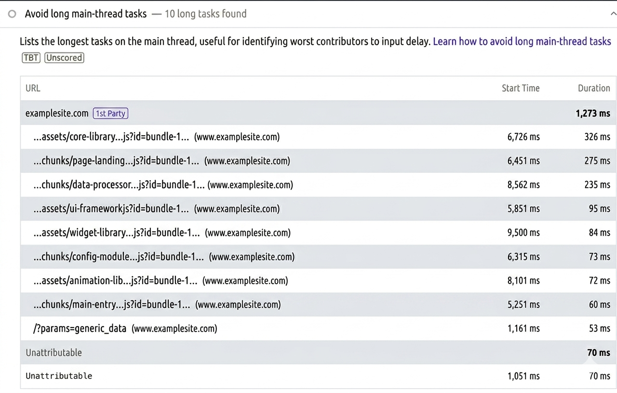Open the chunks/config-module script URL

click(118, 257)
